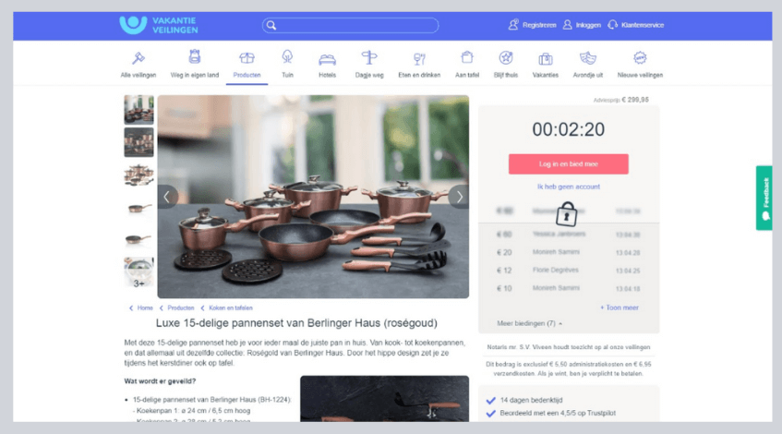Click the Producten breadcrumb
The height and width of the screenshot is (434, 782).
[x=181, y=308]
